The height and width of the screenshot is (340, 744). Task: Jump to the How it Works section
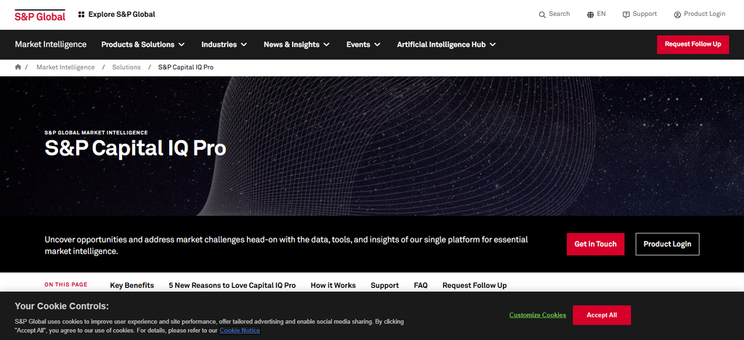333,286
